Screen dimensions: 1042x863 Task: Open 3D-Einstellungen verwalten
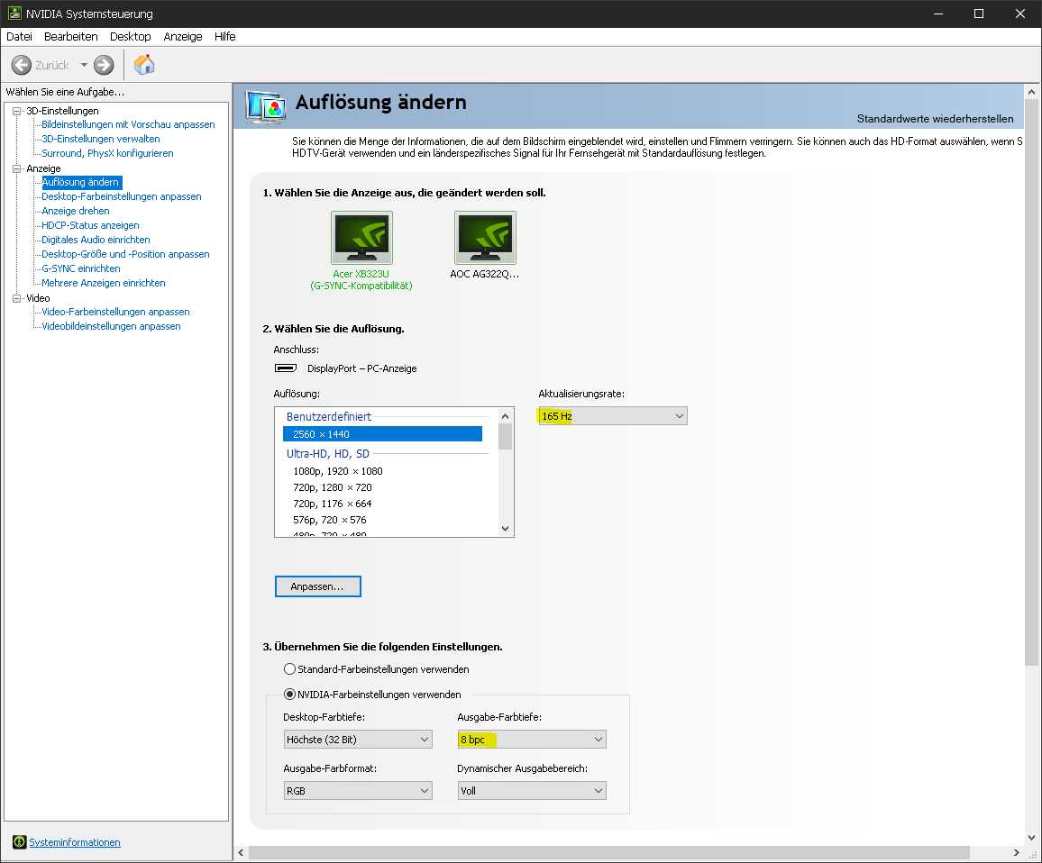point(101,139)
